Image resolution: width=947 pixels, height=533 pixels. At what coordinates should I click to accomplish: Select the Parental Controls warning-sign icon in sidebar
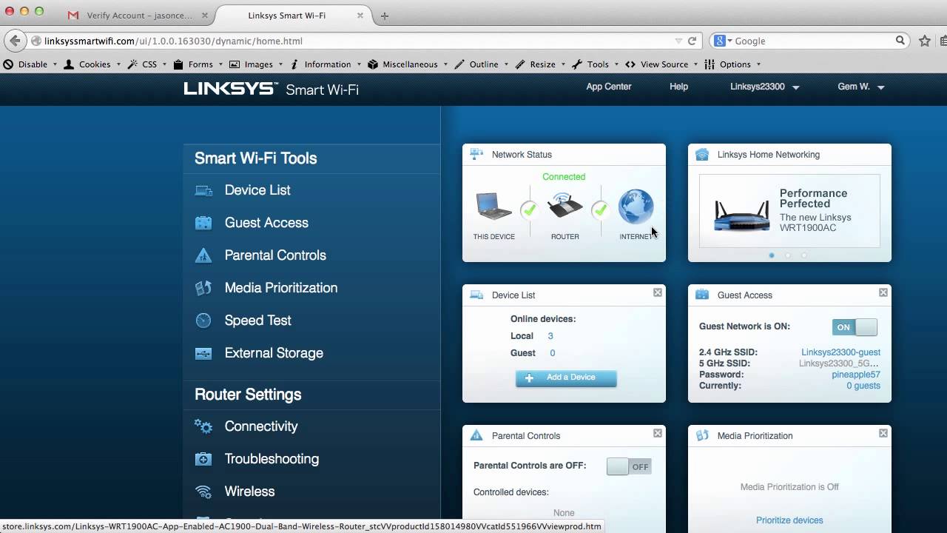tap(203, 255)
